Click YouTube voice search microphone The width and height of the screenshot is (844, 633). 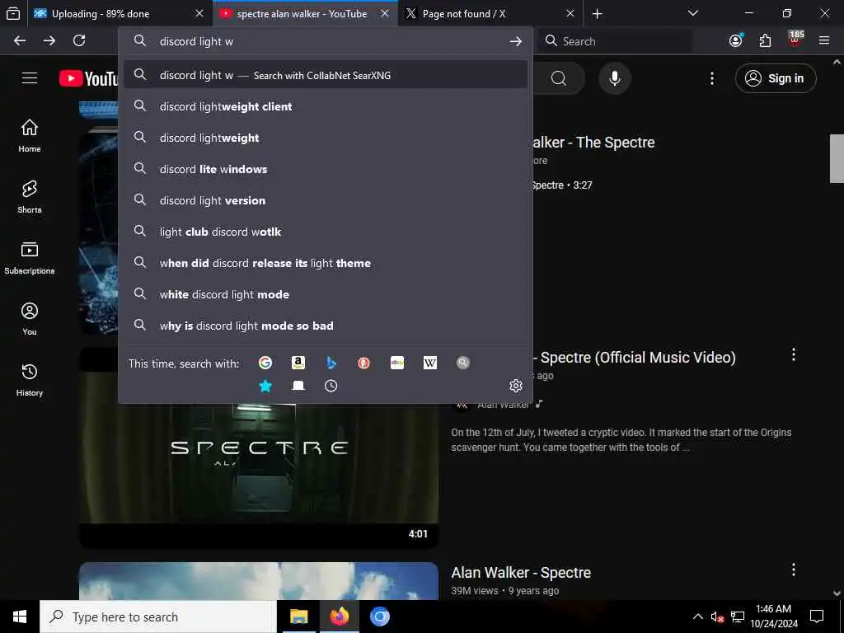tap(615, 78)
